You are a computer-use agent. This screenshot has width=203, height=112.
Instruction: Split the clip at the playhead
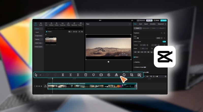[63, 75]
